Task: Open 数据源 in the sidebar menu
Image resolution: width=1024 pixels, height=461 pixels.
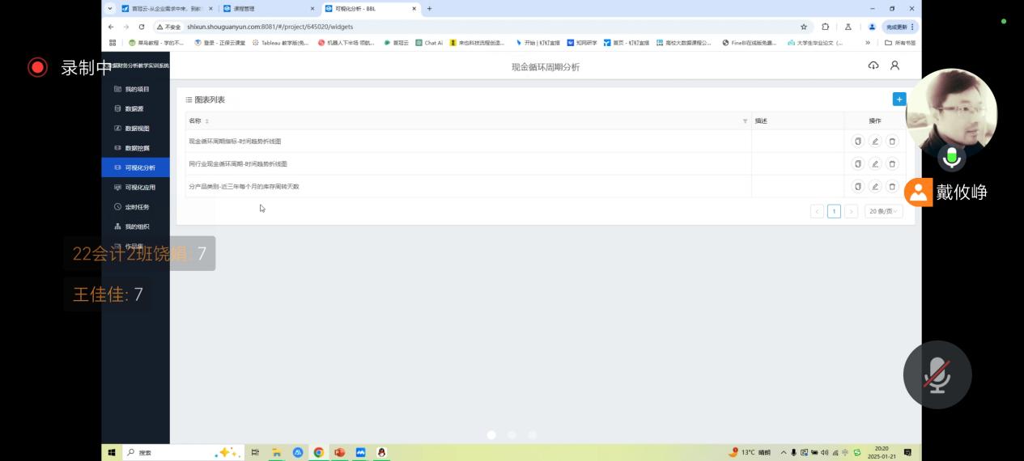Action: click(x=134, y=108)
